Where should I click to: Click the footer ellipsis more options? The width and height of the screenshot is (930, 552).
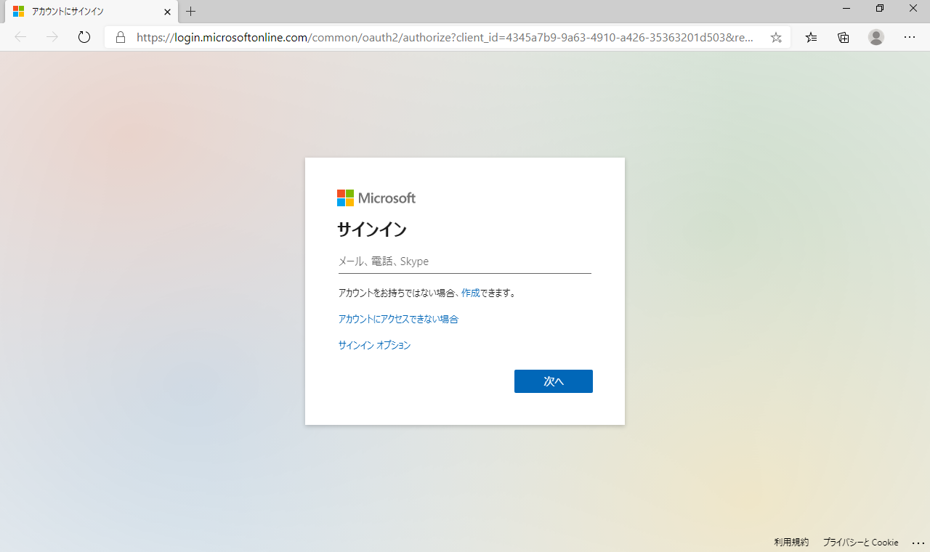click(x=918, y=543)
